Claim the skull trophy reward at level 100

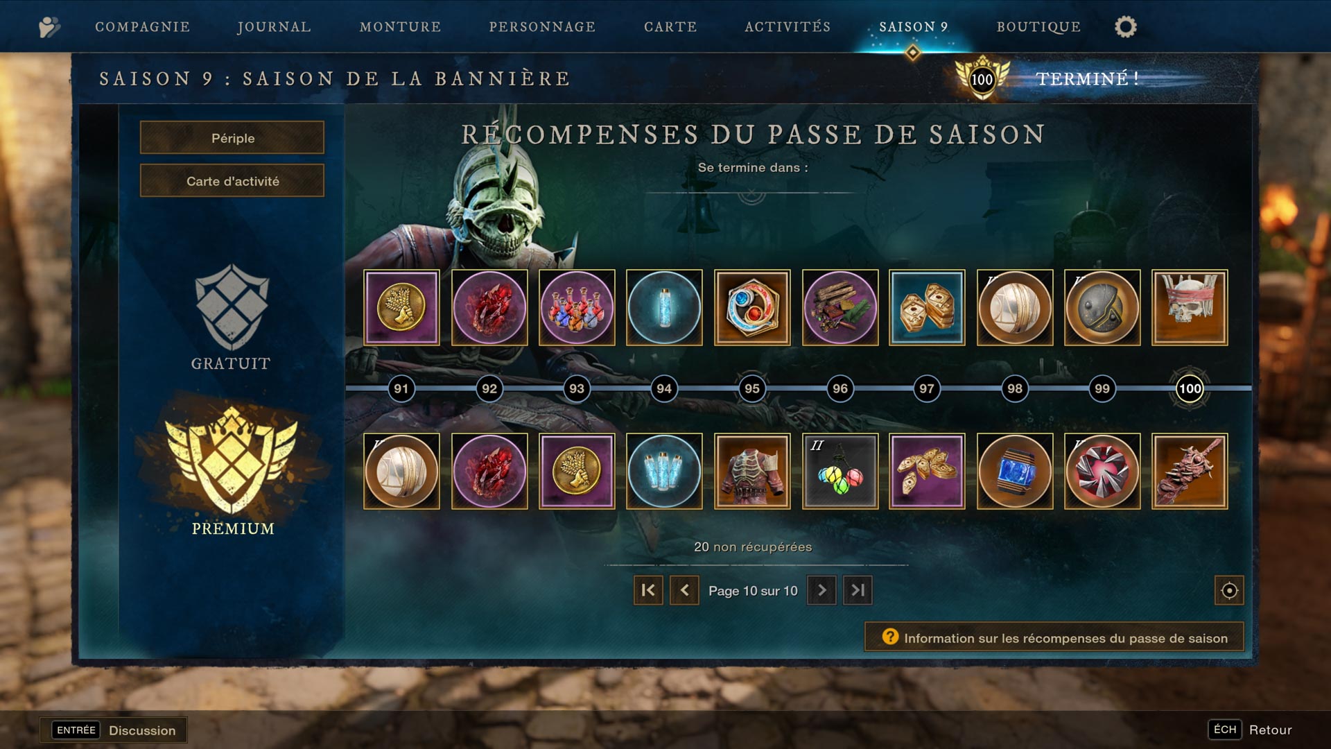point(1190,307)
